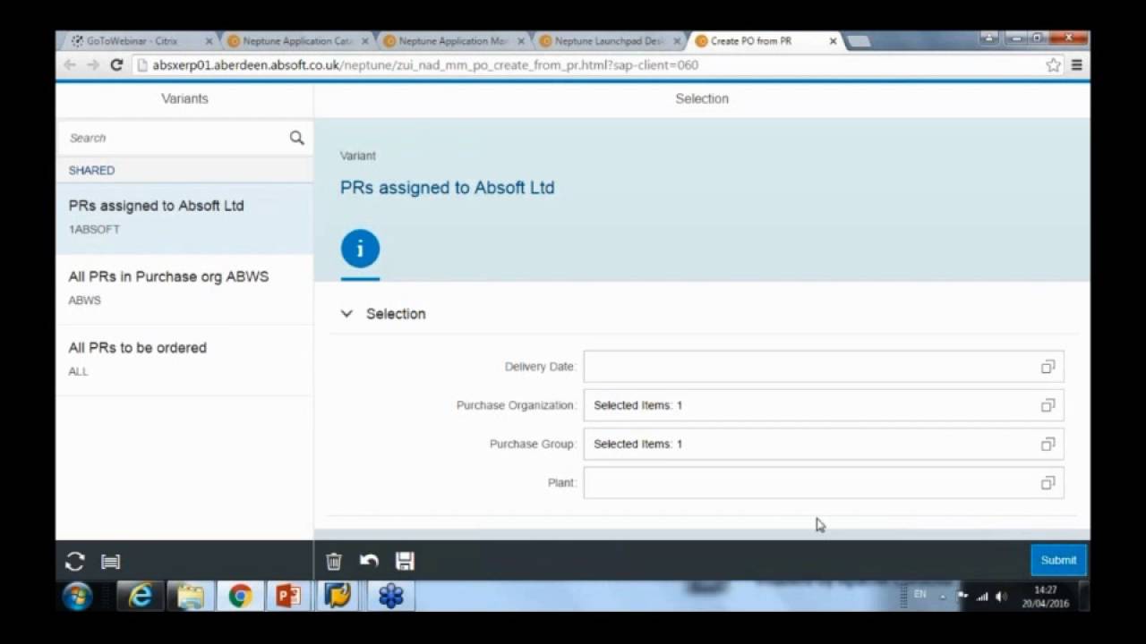The image size is (1146, 644).
Task: Click the volume icon in system tray
Action: [1001, 597]
